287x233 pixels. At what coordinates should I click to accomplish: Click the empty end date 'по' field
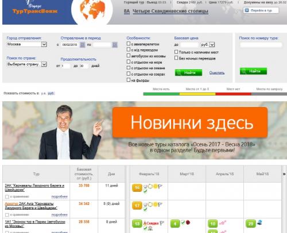[x=102, y=45]
